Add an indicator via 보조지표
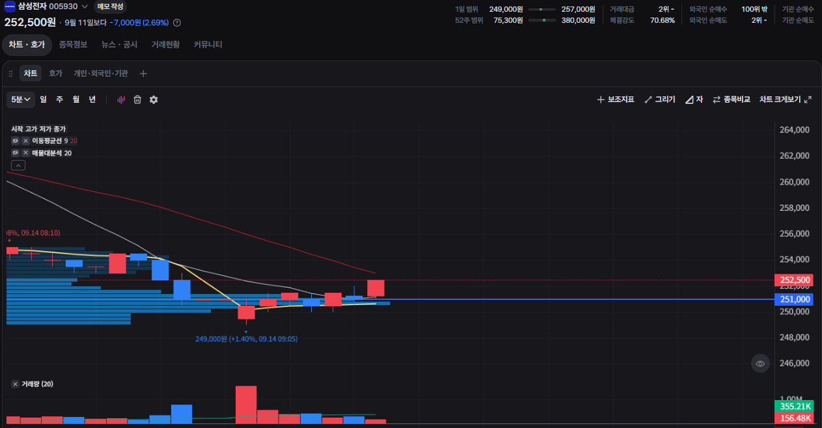Screen dimensions: 822x428 [616, 100]
